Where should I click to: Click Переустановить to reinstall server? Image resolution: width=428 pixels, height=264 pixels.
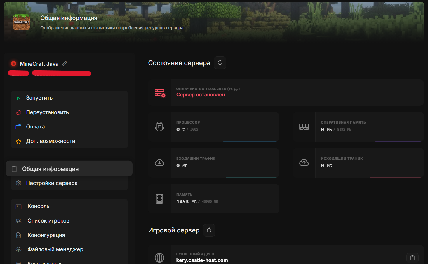click(x=47, y=112)
